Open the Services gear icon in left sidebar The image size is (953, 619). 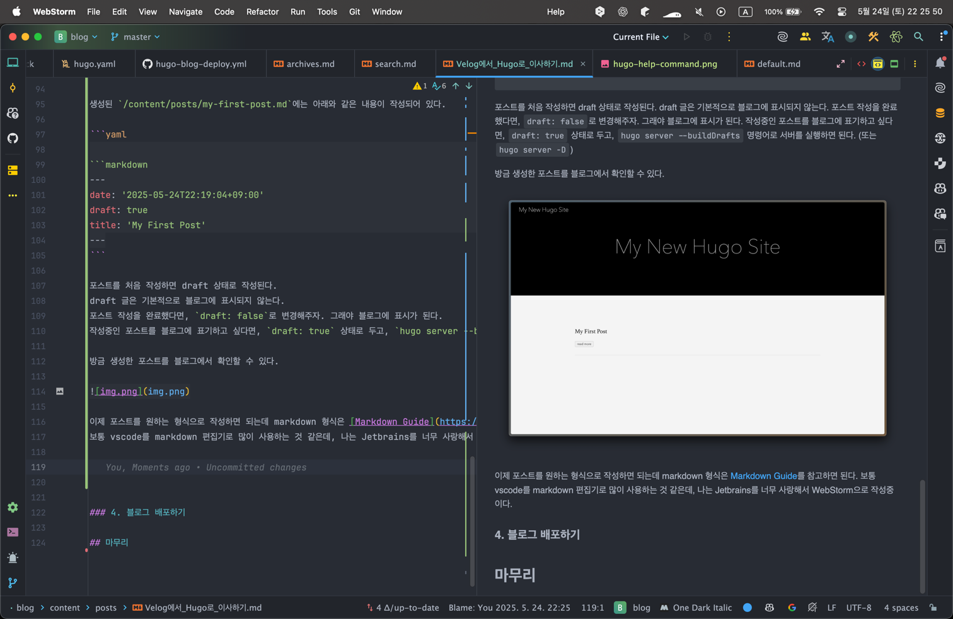coord(13,507)
